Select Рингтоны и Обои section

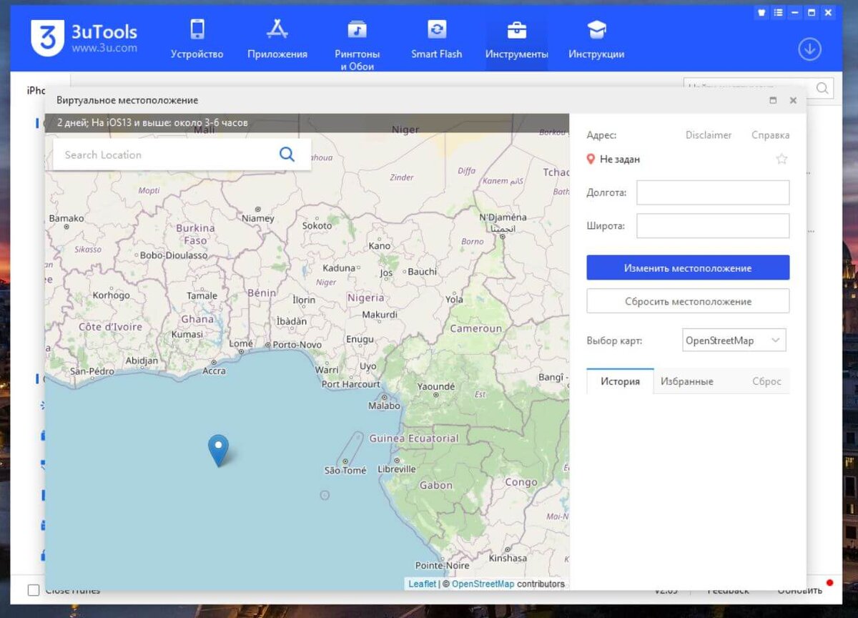click(x=357, y=43)
